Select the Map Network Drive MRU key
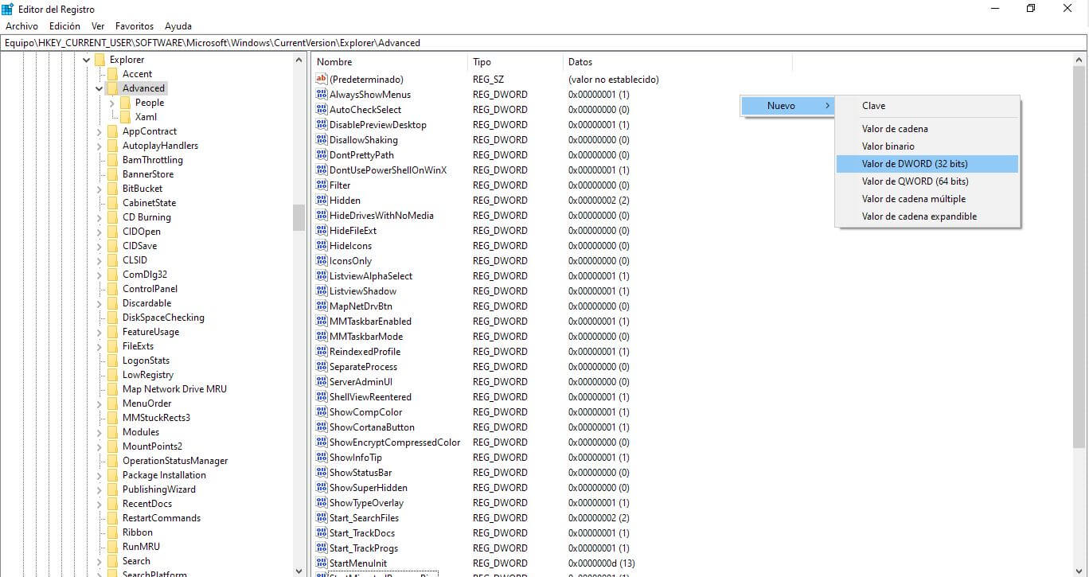This screenshot has width=1089, height=577. (174, 389)
